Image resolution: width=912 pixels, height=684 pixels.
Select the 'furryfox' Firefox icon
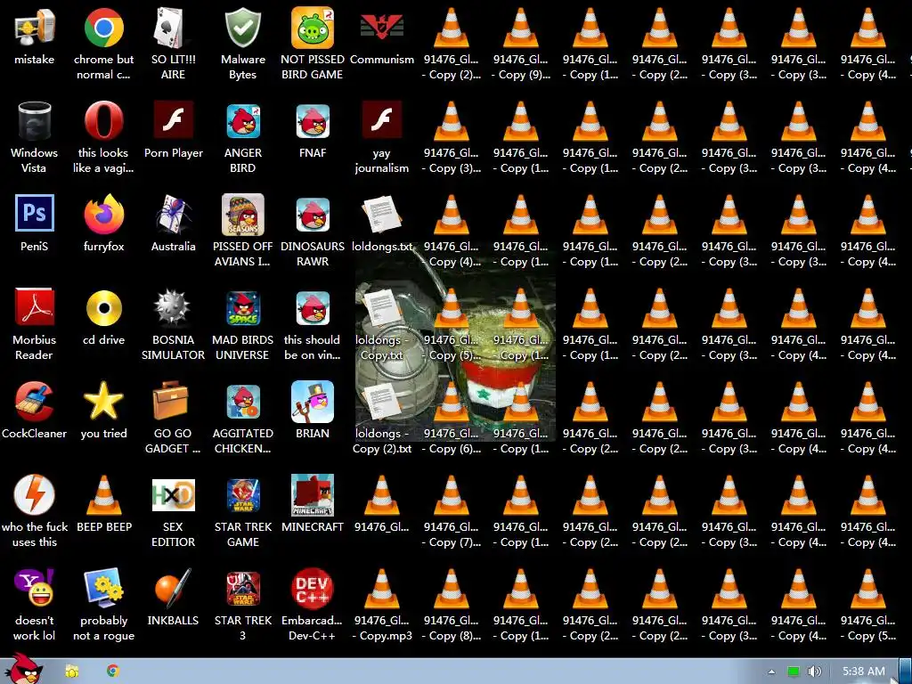103,214
